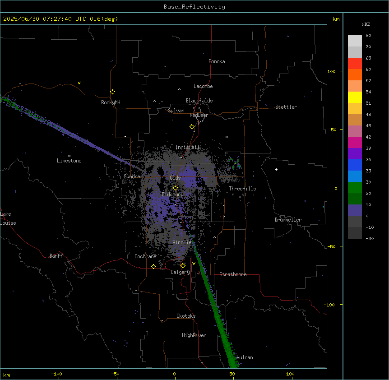Select the Sylvan town label

[x=176, y=111]
